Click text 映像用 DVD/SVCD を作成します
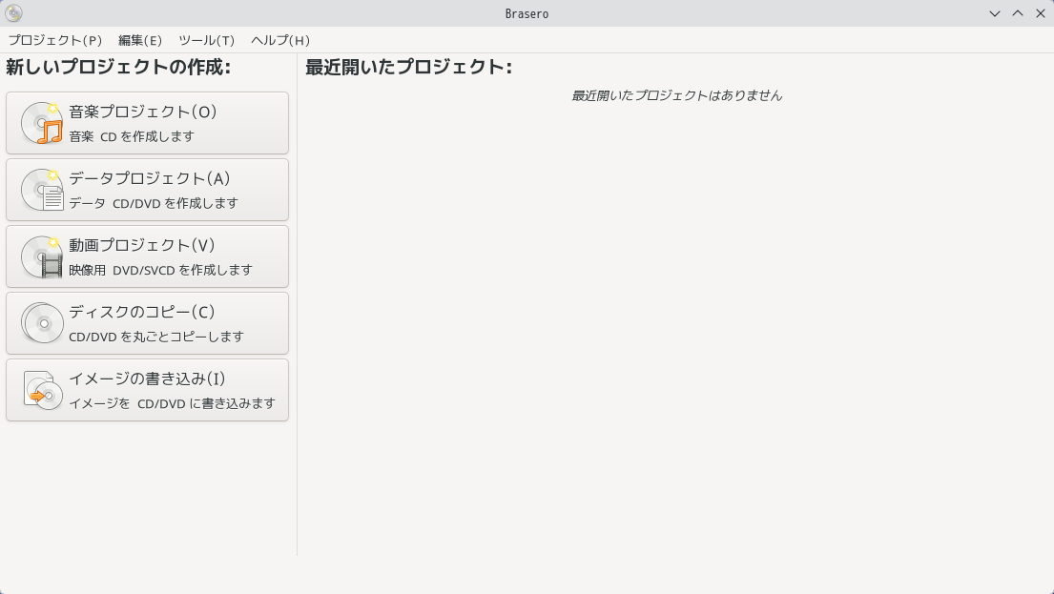Screen dimensions: 1054x594 pos(160,270)
